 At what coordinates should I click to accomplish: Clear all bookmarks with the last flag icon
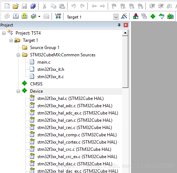141,6
